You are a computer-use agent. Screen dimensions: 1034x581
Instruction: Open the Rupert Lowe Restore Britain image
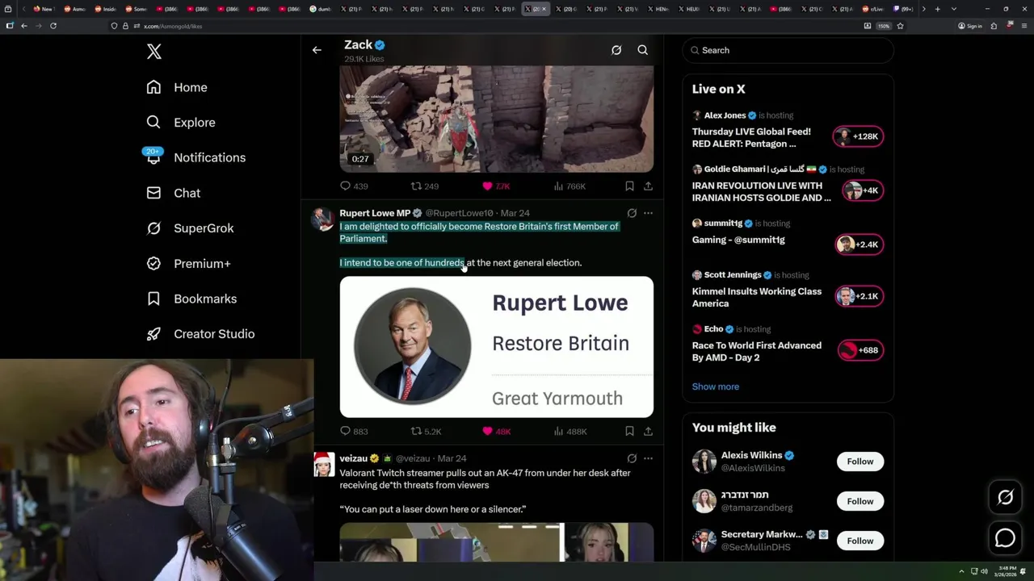(x=496, y=347)
